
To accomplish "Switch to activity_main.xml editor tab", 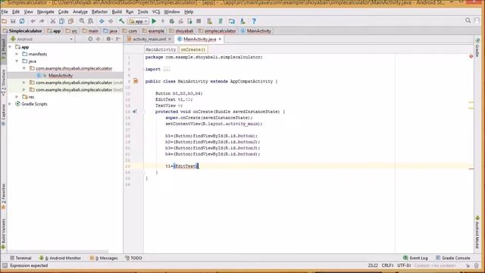I will [x=149, y=39].
